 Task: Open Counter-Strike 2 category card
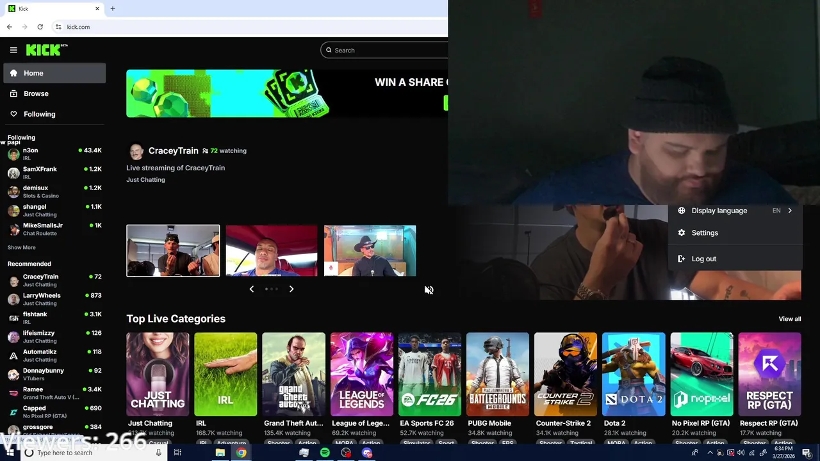click(566, 375)
